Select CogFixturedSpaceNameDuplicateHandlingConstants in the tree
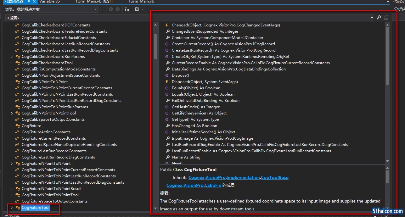This screenshot has width=405, height=217. coord(69,145)
